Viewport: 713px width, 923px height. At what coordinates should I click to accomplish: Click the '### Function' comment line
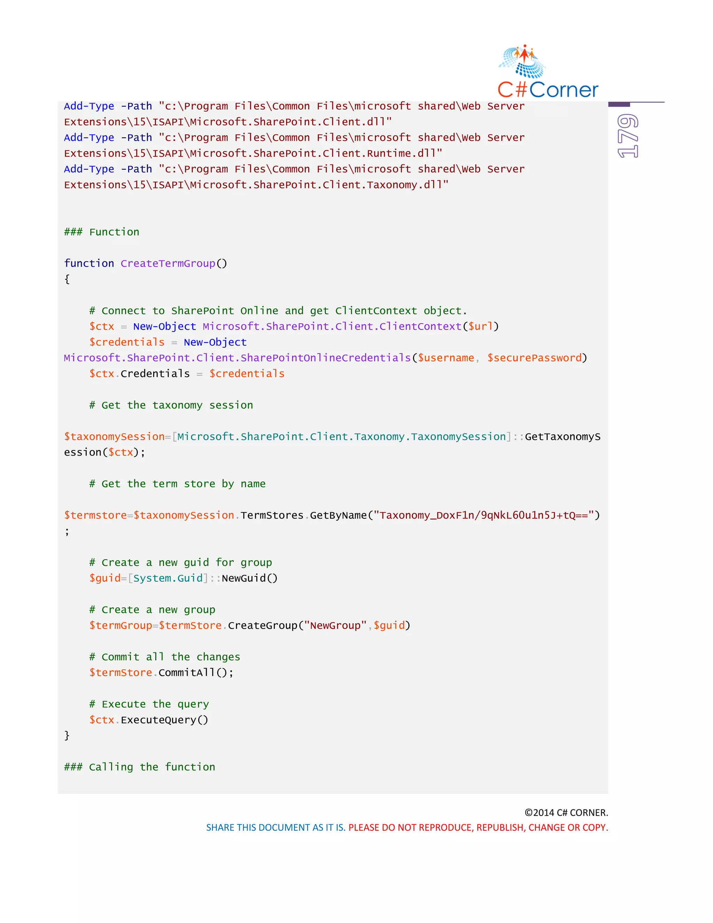(101, 232)
